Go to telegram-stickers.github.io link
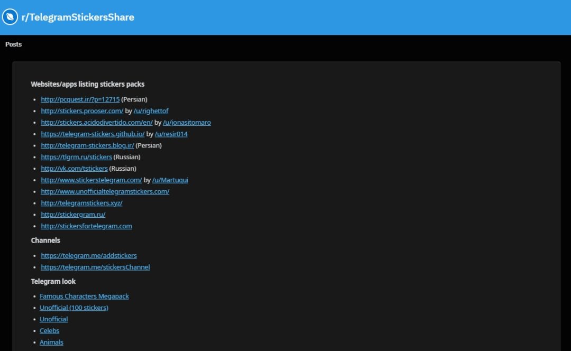 (93, 134)
